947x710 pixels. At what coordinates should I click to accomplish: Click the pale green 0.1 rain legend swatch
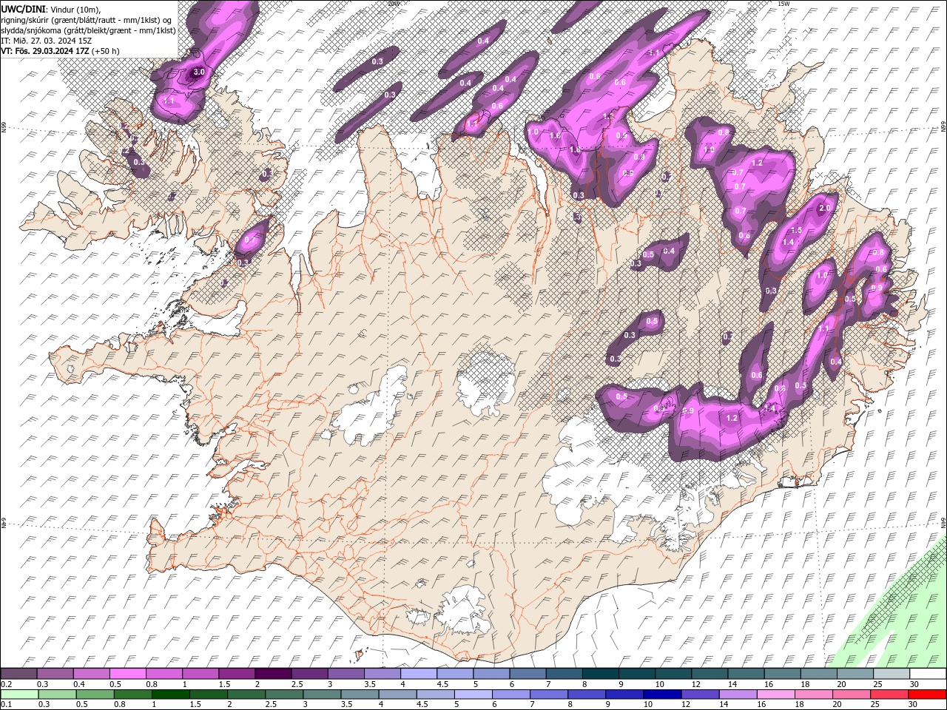tap(19, 694)
